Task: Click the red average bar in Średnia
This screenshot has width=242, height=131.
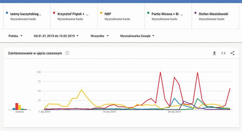Action: pos(17,106)
